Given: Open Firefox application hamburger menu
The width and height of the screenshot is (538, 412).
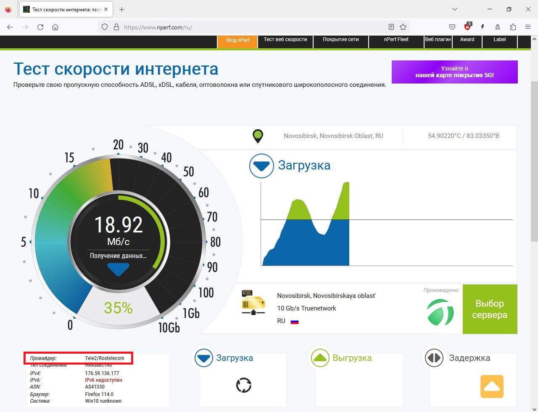Looking at the screenshot, I should tap(528, 27).
